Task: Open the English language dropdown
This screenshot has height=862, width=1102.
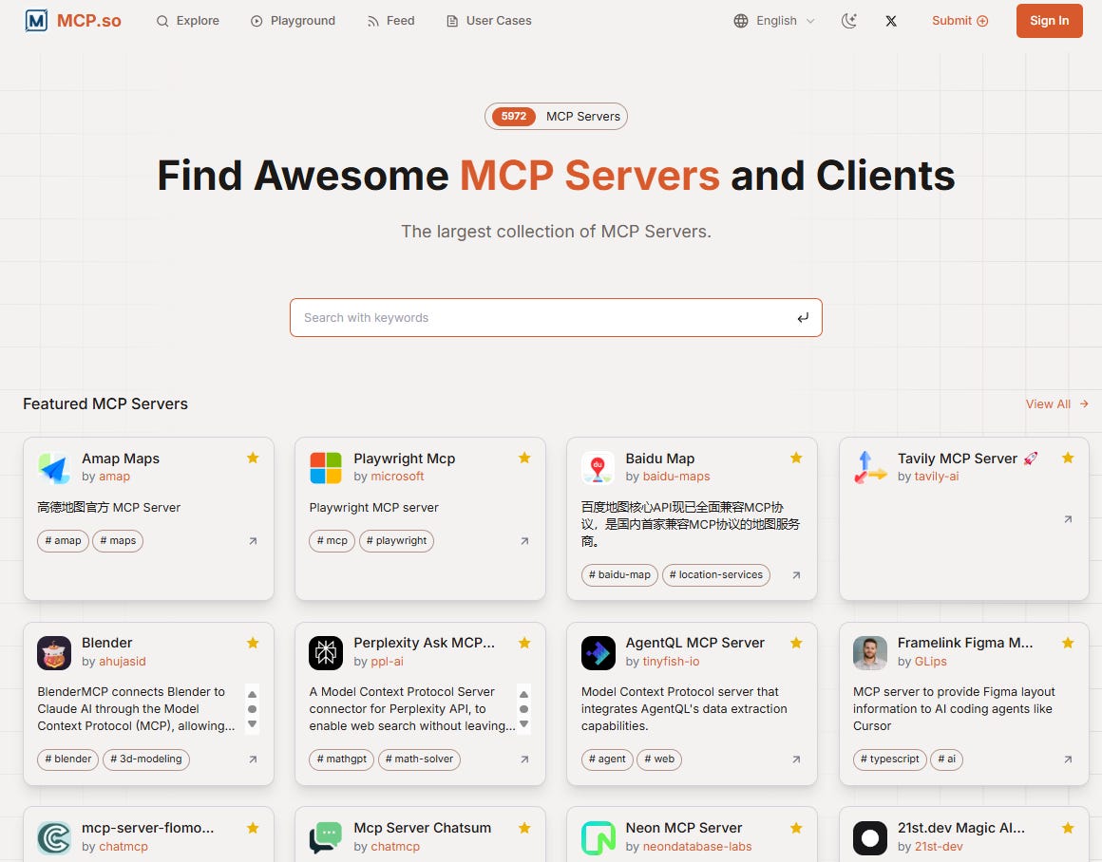Action: [x=774, y=20]
